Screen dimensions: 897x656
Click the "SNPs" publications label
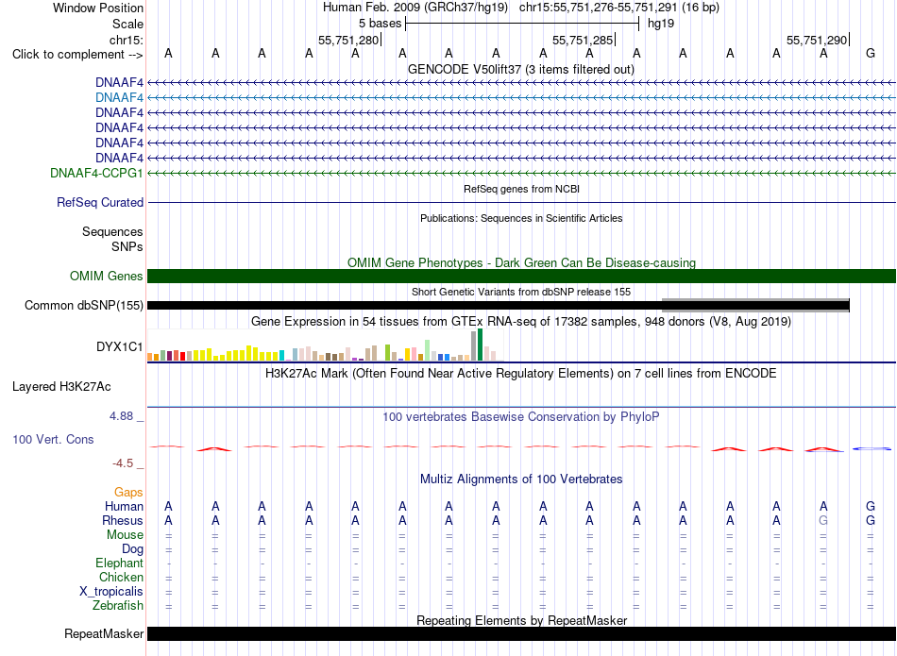127,246
